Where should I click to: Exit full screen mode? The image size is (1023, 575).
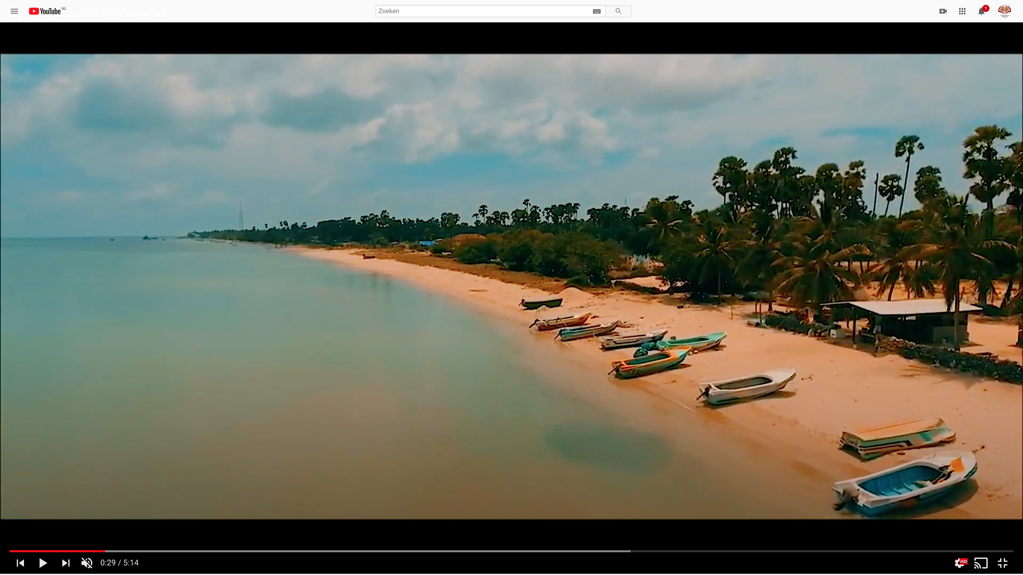(1003, 563)
